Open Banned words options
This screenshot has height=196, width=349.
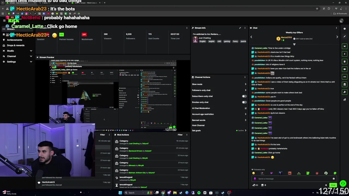219,120
